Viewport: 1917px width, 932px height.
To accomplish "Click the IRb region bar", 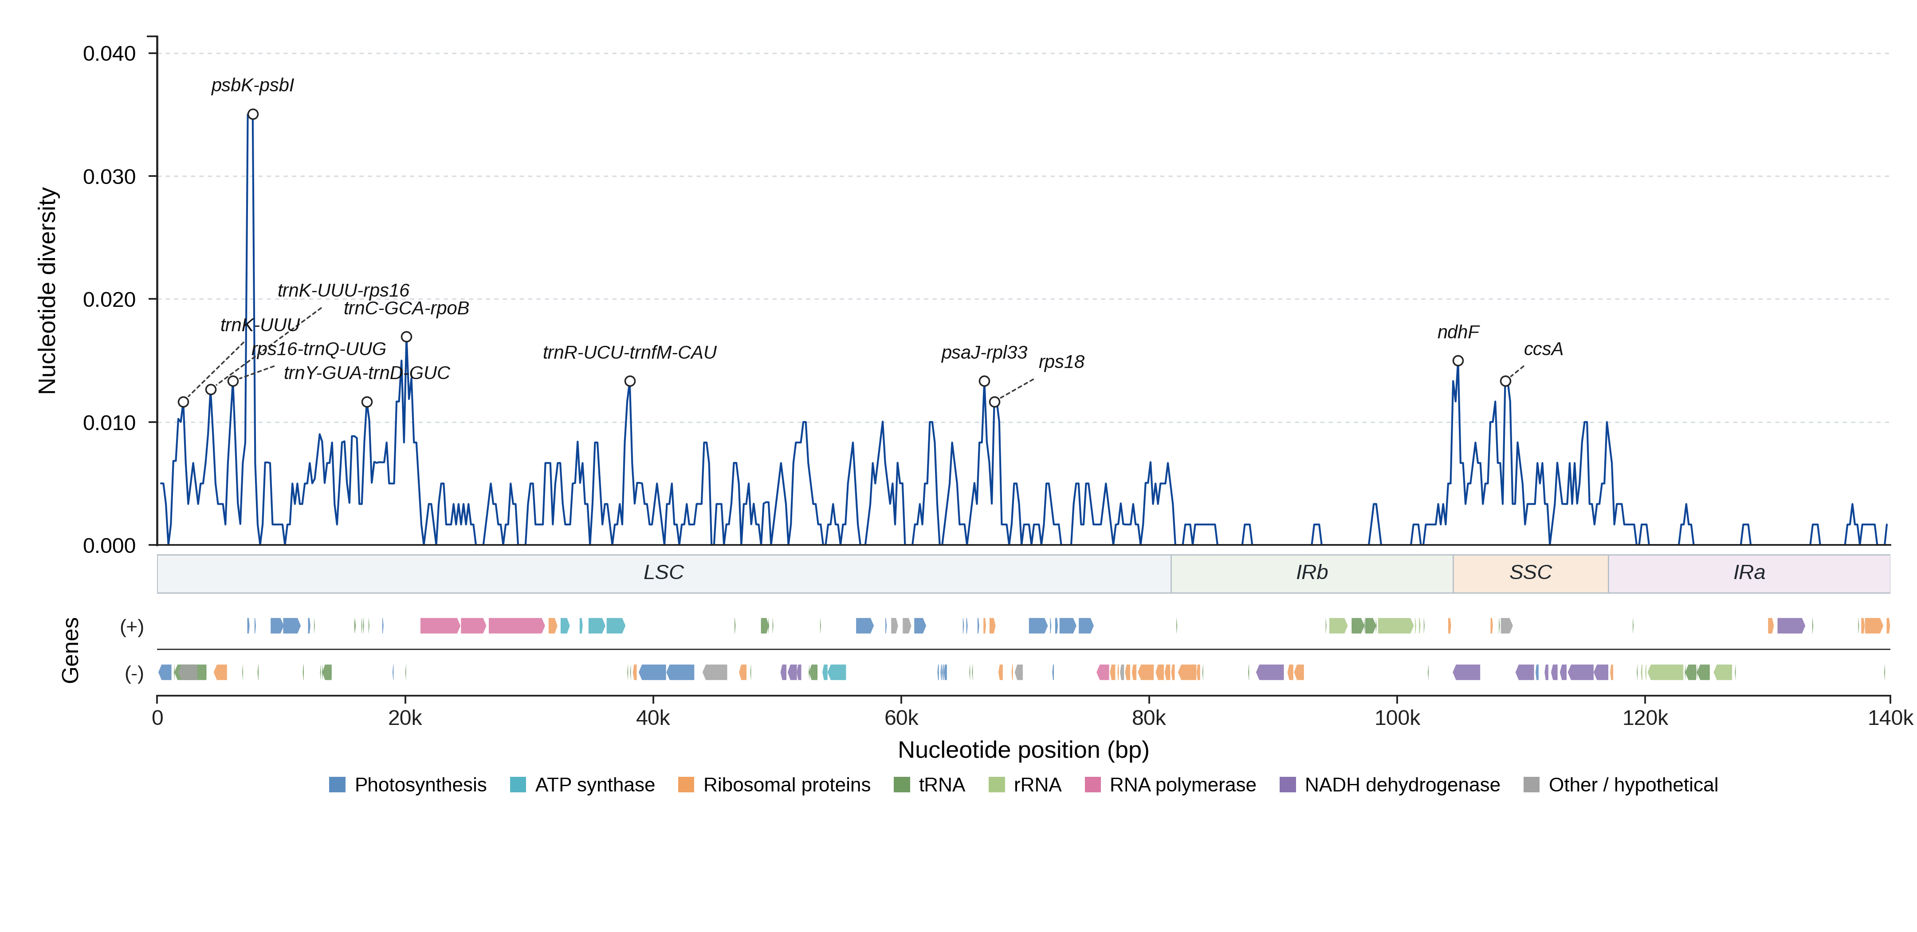I will 1312,573.
